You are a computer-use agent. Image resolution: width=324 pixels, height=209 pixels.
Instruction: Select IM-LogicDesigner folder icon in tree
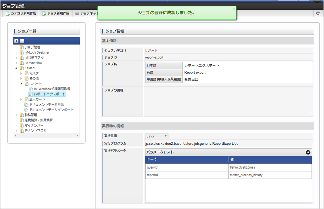[x=22, y=52]
